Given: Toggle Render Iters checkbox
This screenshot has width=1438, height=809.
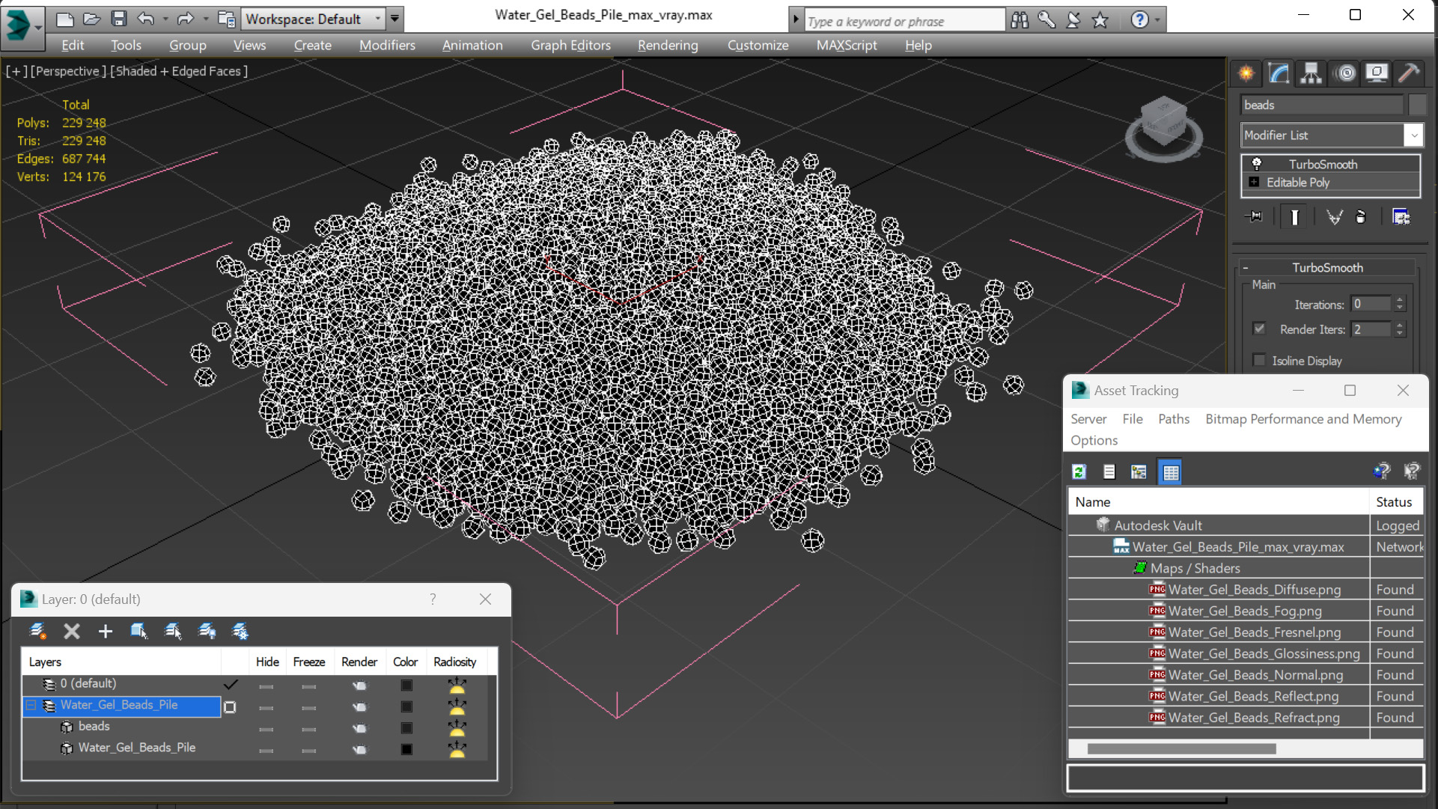Looking at the screenshot, I should pyautogui.click(x=1259, y=329).
